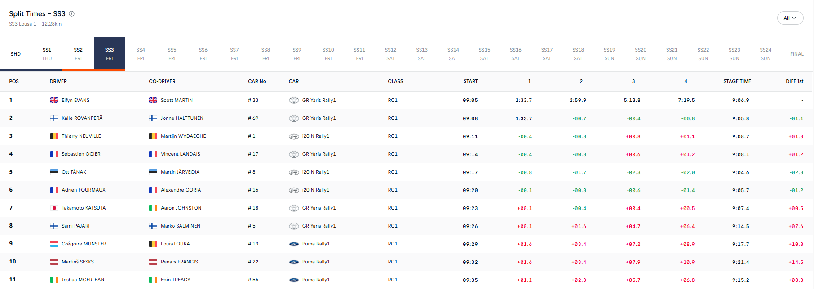The image size is (814, 289).
Task: Open the SS5 FRI stage tab
Action: [172, 54]
